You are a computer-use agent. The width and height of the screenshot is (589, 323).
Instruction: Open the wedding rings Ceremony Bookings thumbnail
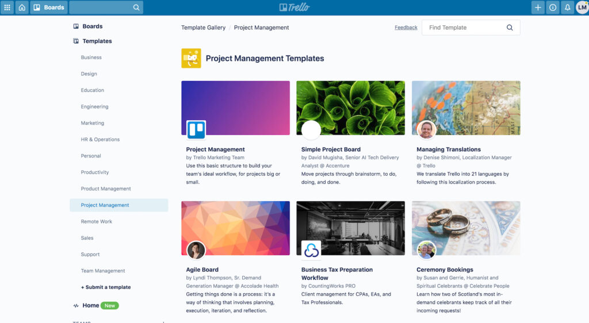tap(466, 228)
